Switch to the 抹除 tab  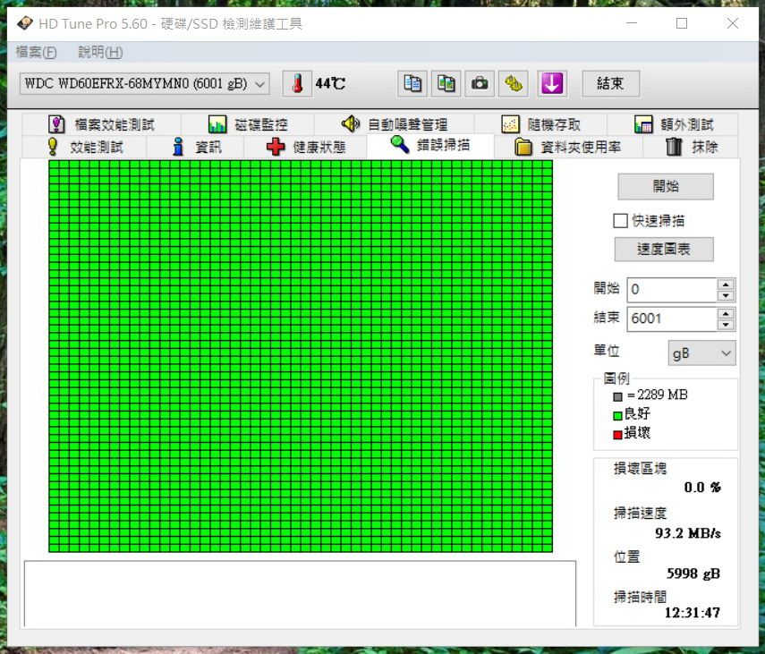pos(691,147)
